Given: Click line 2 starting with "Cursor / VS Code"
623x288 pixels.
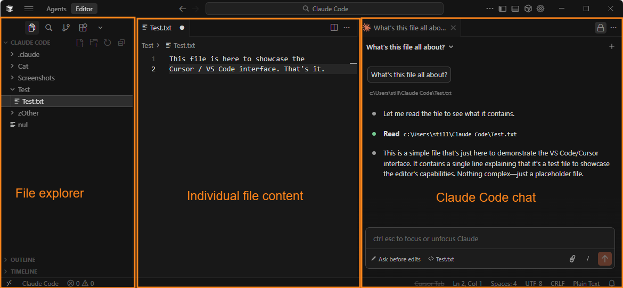Looking at the screenshot, I should [247, 69].
